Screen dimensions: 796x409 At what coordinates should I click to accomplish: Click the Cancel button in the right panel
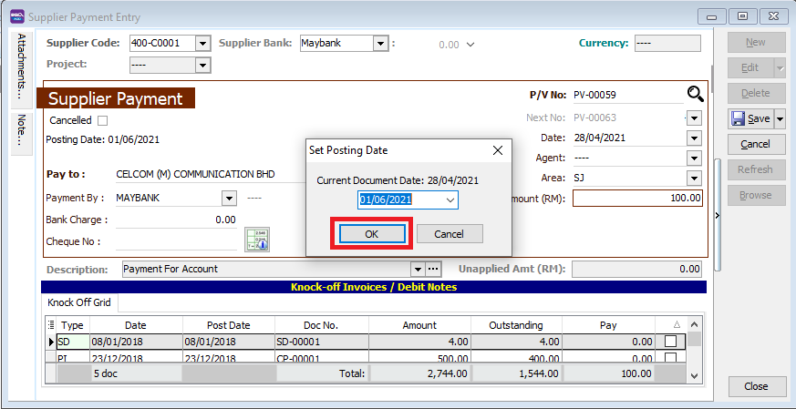tap(755, 144)
